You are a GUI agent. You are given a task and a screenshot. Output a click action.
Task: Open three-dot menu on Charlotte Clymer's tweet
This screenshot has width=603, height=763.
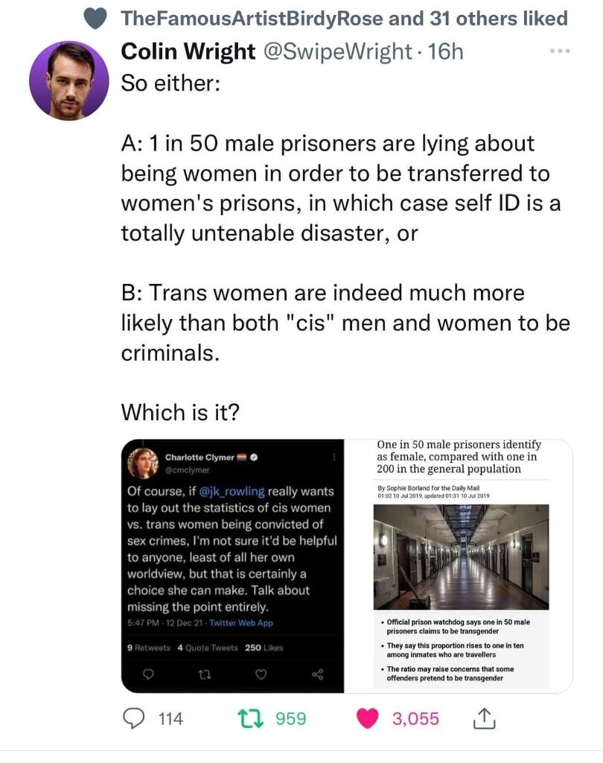333,458
